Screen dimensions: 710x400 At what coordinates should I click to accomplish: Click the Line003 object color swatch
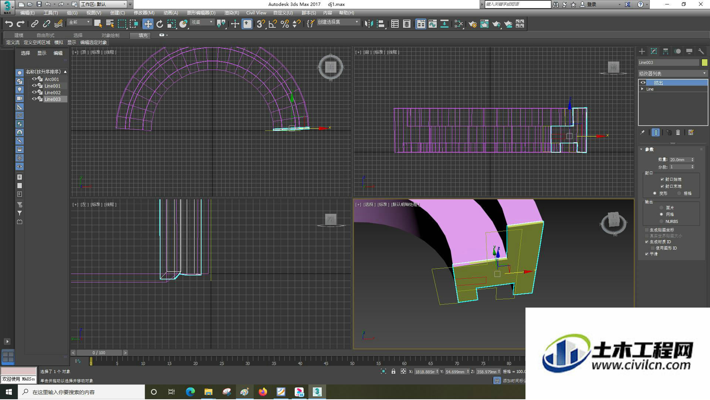click(704, 62)
